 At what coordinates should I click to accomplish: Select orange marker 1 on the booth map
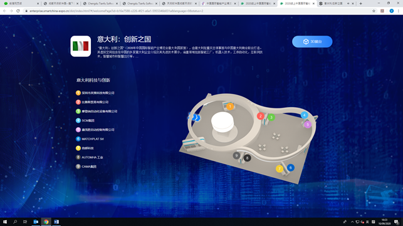[230, 106]
